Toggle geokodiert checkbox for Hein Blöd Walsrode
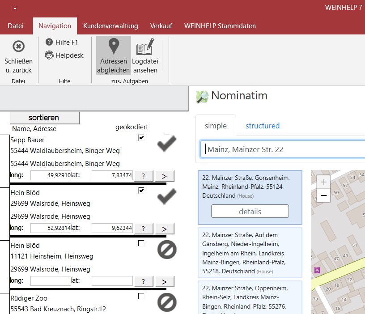The width and height of the screenshot is (365, 314). 141,191
